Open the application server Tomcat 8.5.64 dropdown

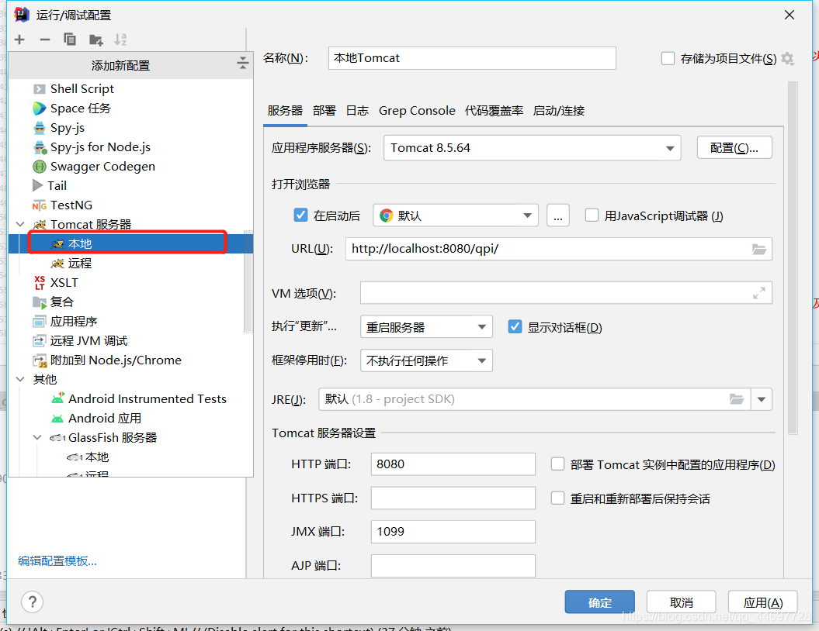click(533, 148)
